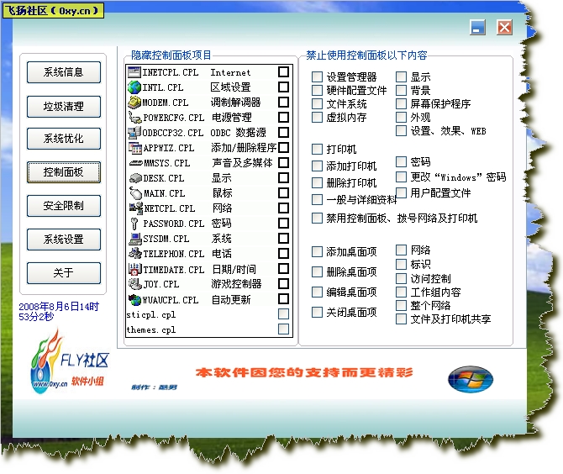The image size is (563, 474).
Task: Click the INTL.CPL globe icon
Action: click(x=134, y=87)
